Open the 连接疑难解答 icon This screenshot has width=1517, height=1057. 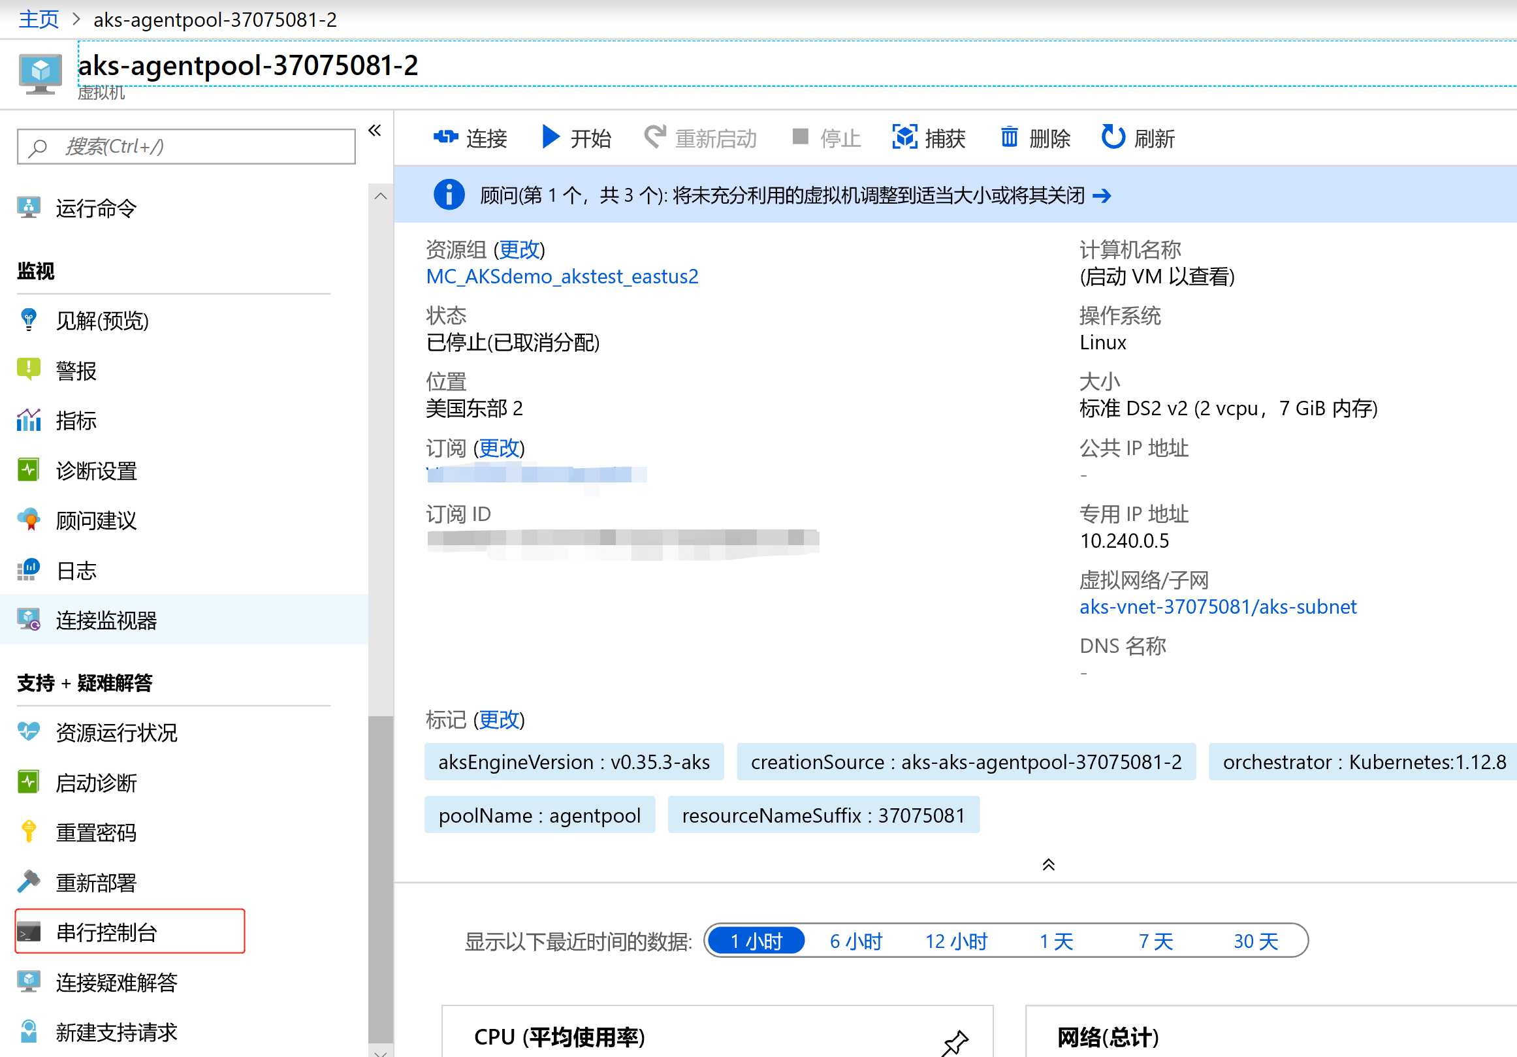[x=29, y=982]
